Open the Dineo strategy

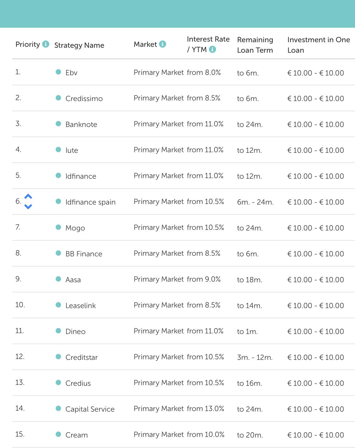75,332
